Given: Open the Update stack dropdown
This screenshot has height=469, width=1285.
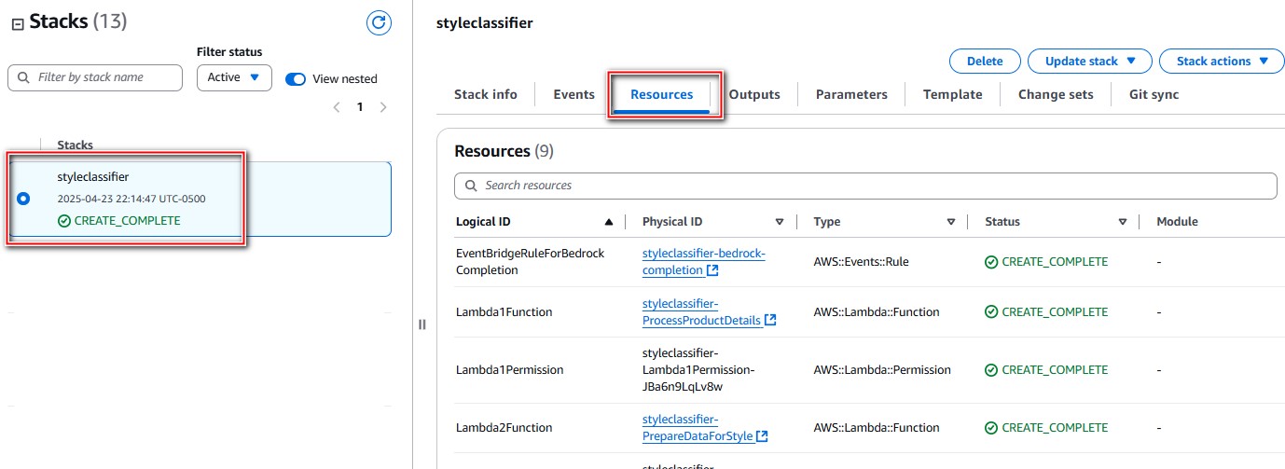Looking at the screenshot, I should [1090, 61].
